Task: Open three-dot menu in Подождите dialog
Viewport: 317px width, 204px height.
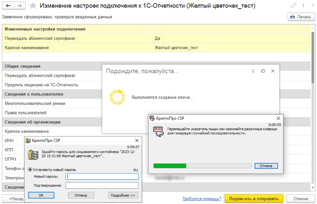Action: (x=253, y=71)
